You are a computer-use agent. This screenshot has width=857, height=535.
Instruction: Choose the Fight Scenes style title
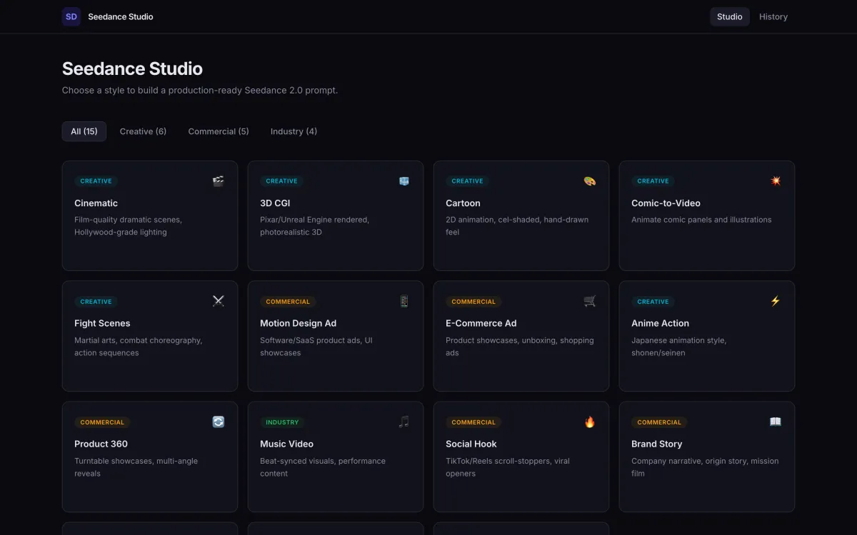point(102,323)
